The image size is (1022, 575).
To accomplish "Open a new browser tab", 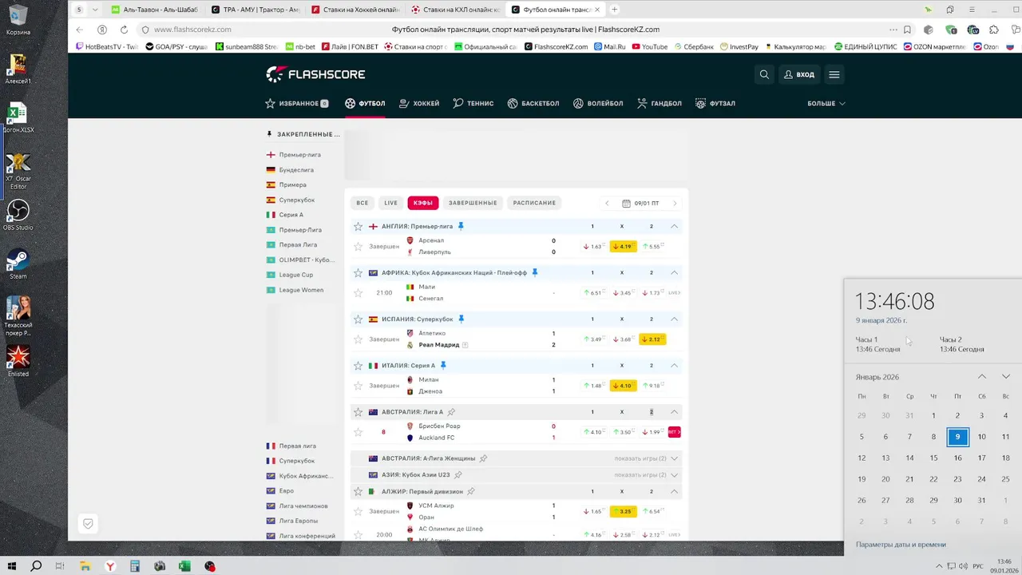I will point(614,10).
